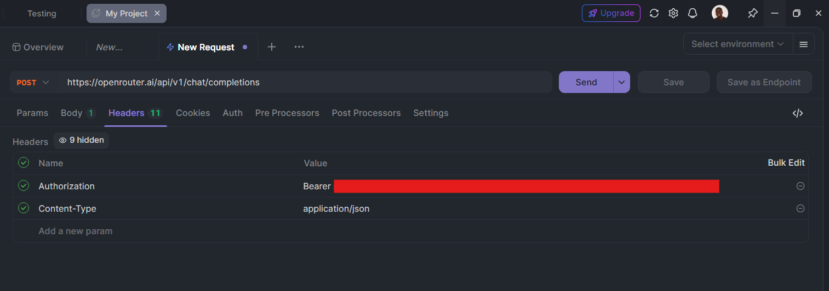Disable the Authorization header checkbox

[24, 185]
